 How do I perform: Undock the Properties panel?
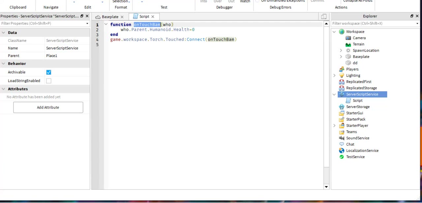(x=82, y=16)
